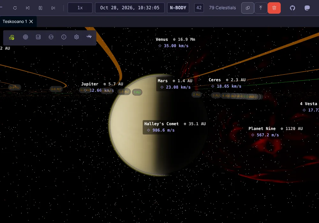Select the Halley's Comet label
319x223 pixels.
point(161,124)
